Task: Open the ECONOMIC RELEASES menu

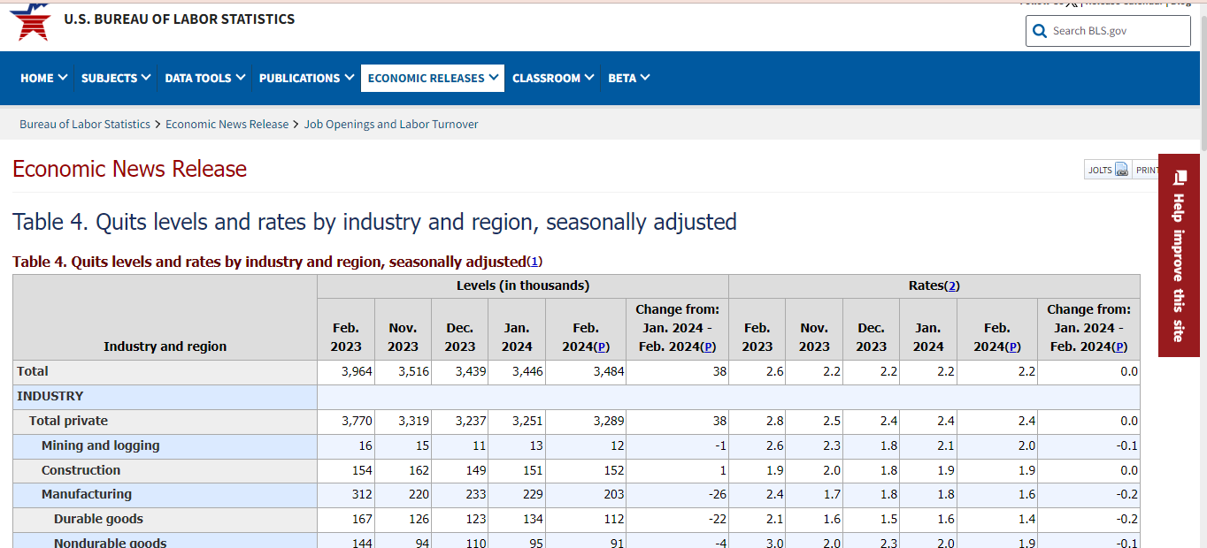Action: (x=433, y=78)
